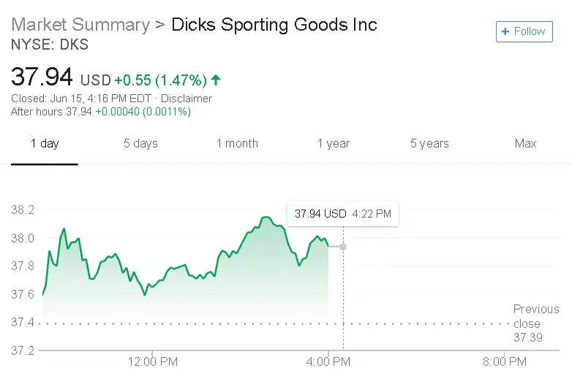The image size is (572, 376).
Task: Select the Max time range tab
Action: pos(525,144)
